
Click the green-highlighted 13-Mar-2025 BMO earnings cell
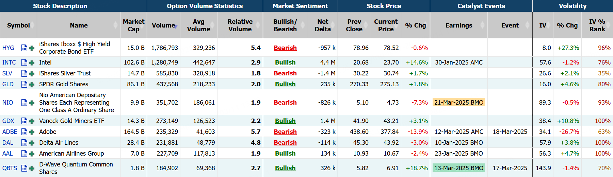pos(458,168)
